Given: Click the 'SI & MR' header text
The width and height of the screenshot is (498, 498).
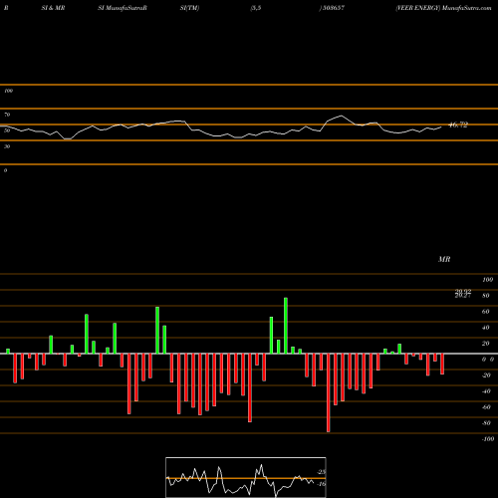Looking at the screenshot, I should click(53, 8).
